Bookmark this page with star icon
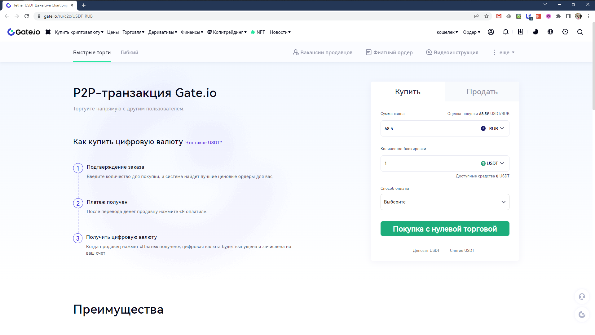This screenshot has height=335, width=595. [487, 16]
